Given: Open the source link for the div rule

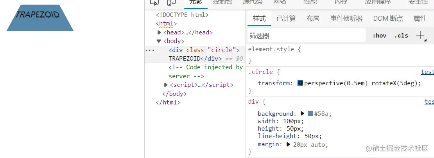Looking at the screenshot, I should tap(429, 102).
